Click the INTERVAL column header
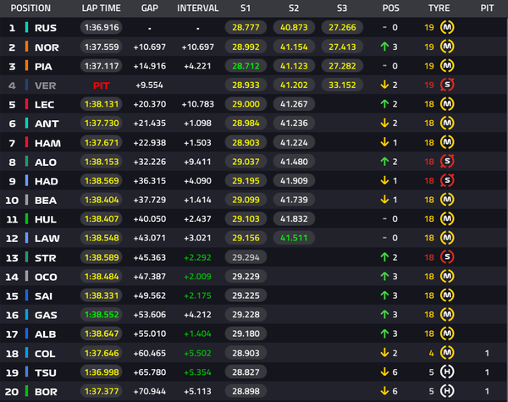508x402 pixels. (198, 8)
